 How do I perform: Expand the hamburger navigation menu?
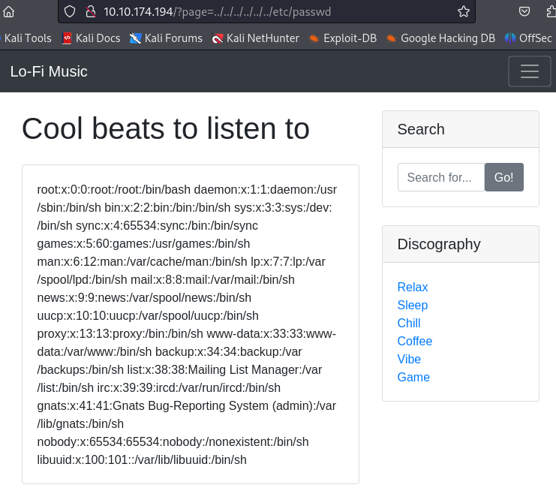pyautogui.click(x=530, y=71)
